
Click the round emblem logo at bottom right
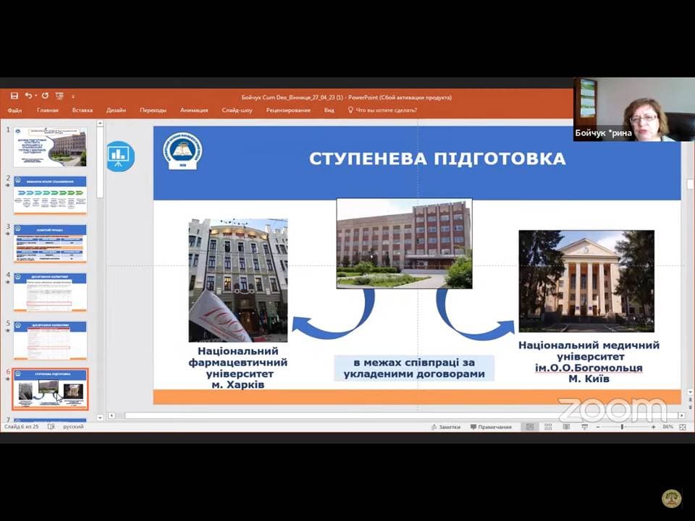click(x=672, y=499)
